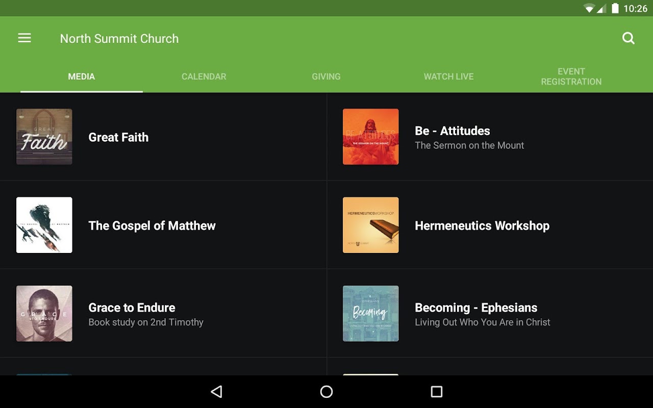Open the Watch Live tab
The height and width of the screenshot is (408, 653).
449,76
